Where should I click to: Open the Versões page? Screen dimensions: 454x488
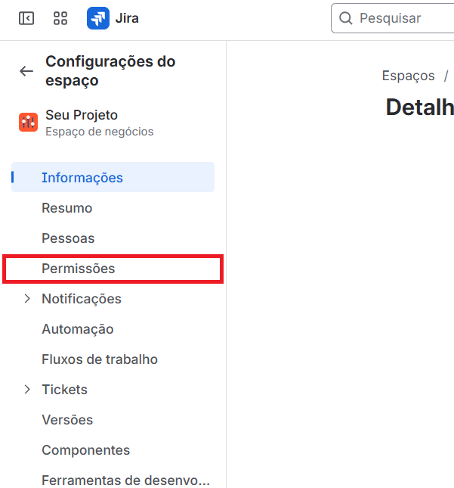tap(67, 420)
